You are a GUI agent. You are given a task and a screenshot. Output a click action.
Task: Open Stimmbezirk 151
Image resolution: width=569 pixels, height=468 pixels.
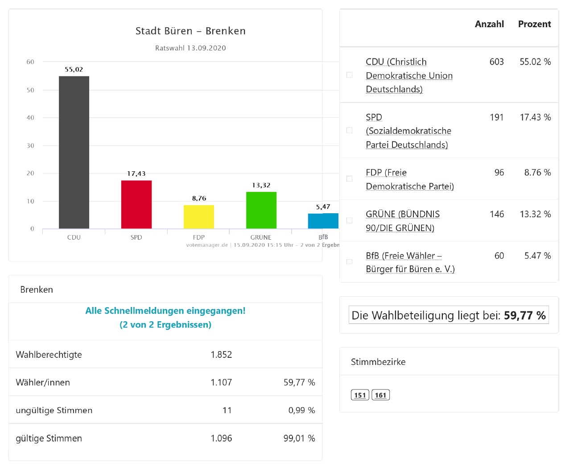359,395
